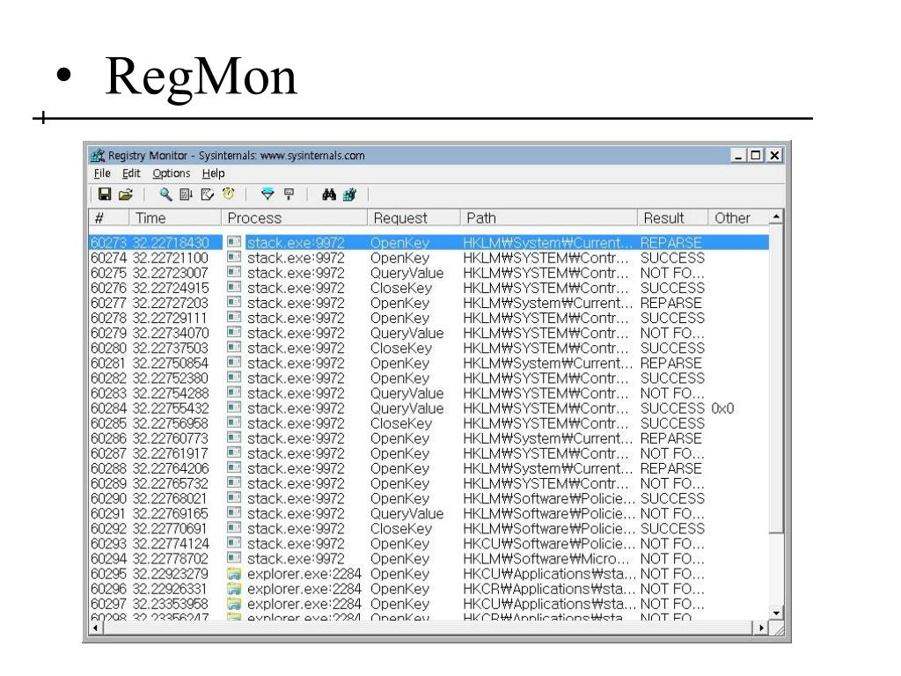Minimize the Registry Monitor window
The width and height of the screenshot is (901, 676).
pyautogui.click(x=738, y=155)
